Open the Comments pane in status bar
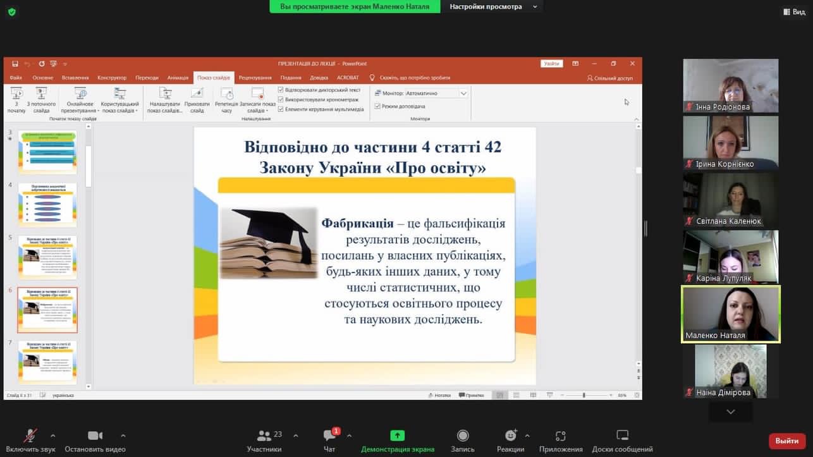The width and height of the screenshot is (813, 457). (x=470, y=395)
